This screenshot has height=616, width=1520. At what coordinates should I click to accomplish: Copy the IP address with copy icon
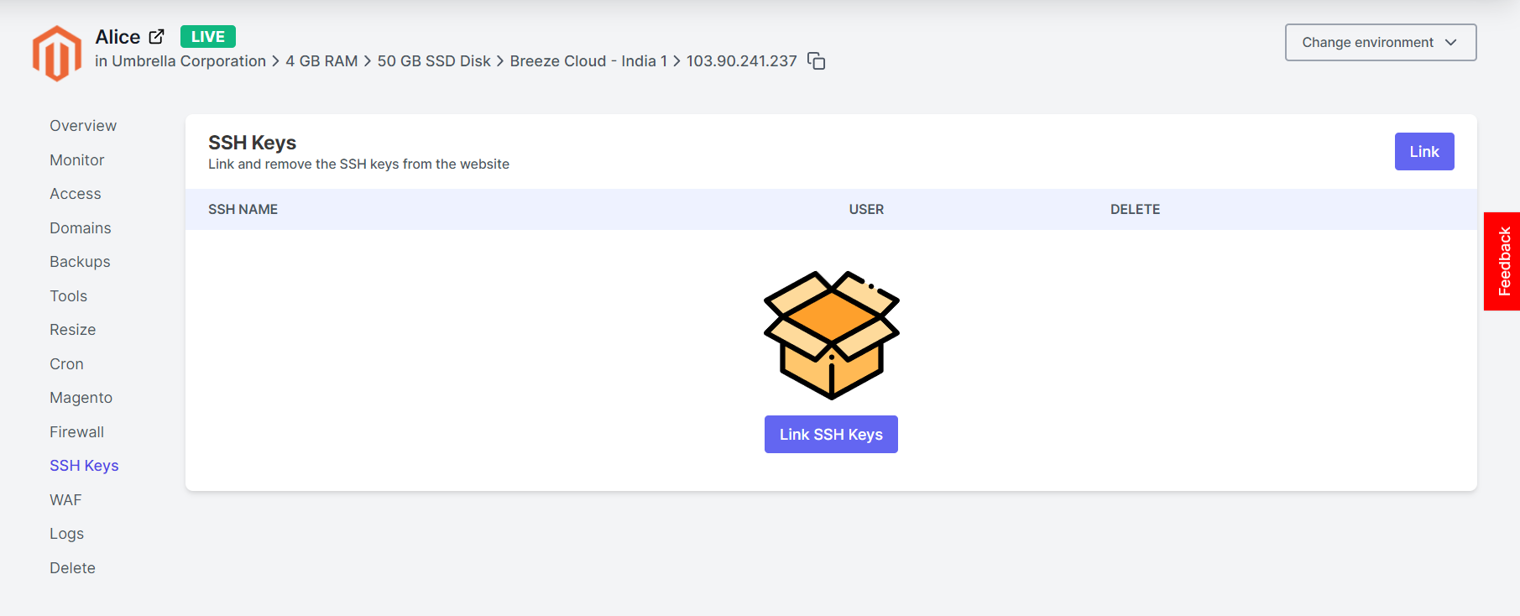[x=817, y=61]
